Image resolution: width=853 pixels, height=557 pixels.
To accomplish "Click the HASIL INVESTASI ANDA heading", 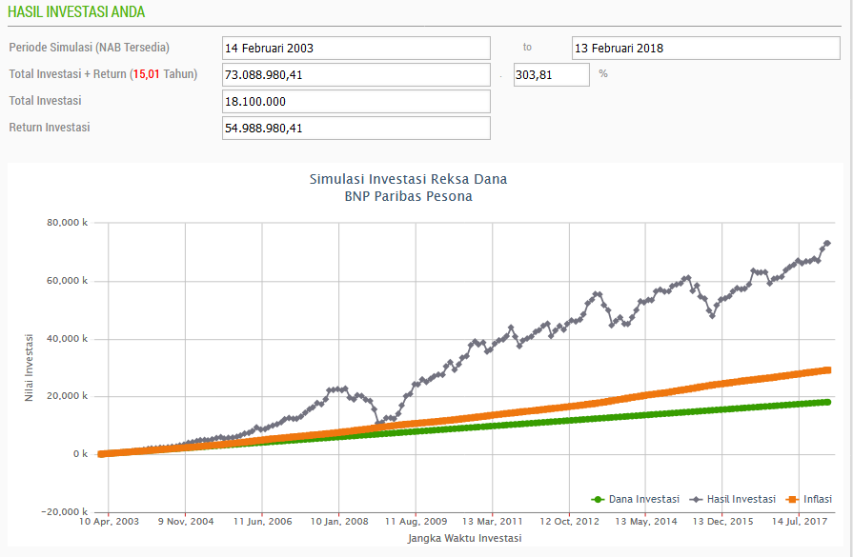I will [x=76, y=12].
